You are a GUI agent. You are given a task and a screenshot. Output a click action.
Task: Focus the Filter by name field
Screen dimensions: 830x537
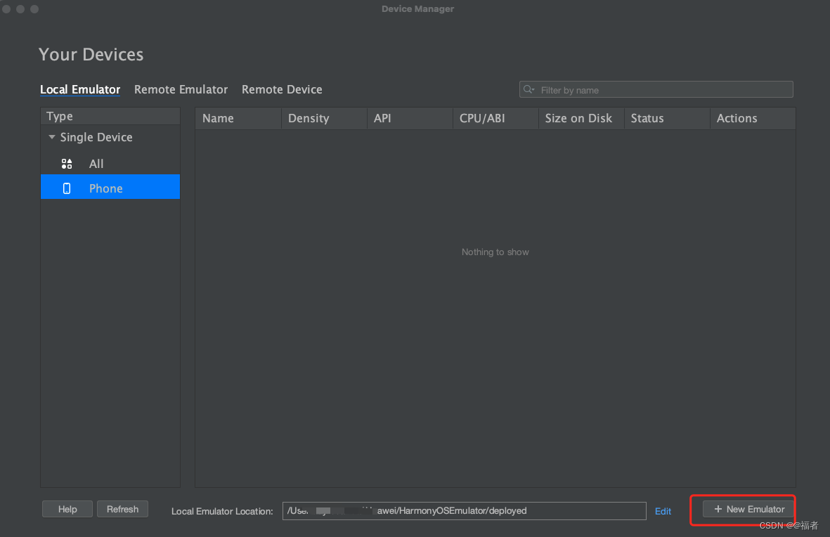(656, 89)
